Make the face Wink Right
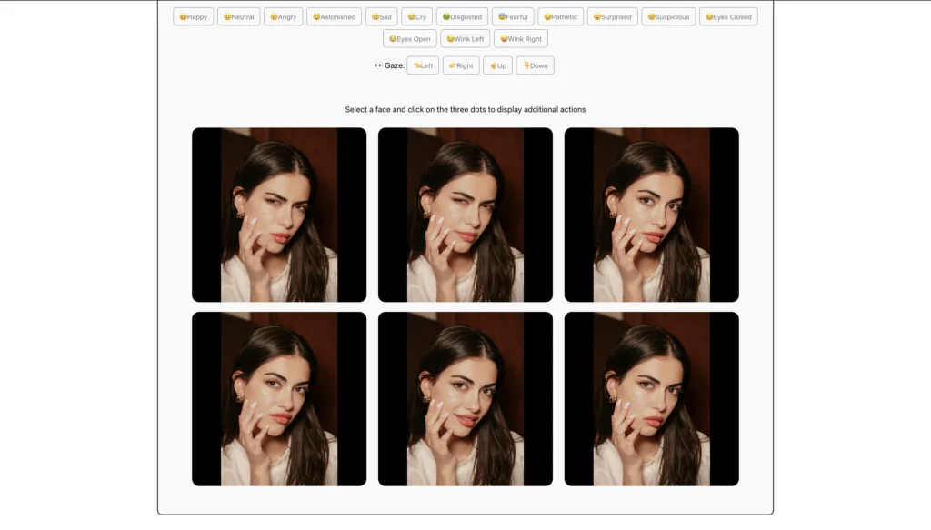The height and width of the screenshot is (530, 931). pyautogui.click(x=521, y=38)
